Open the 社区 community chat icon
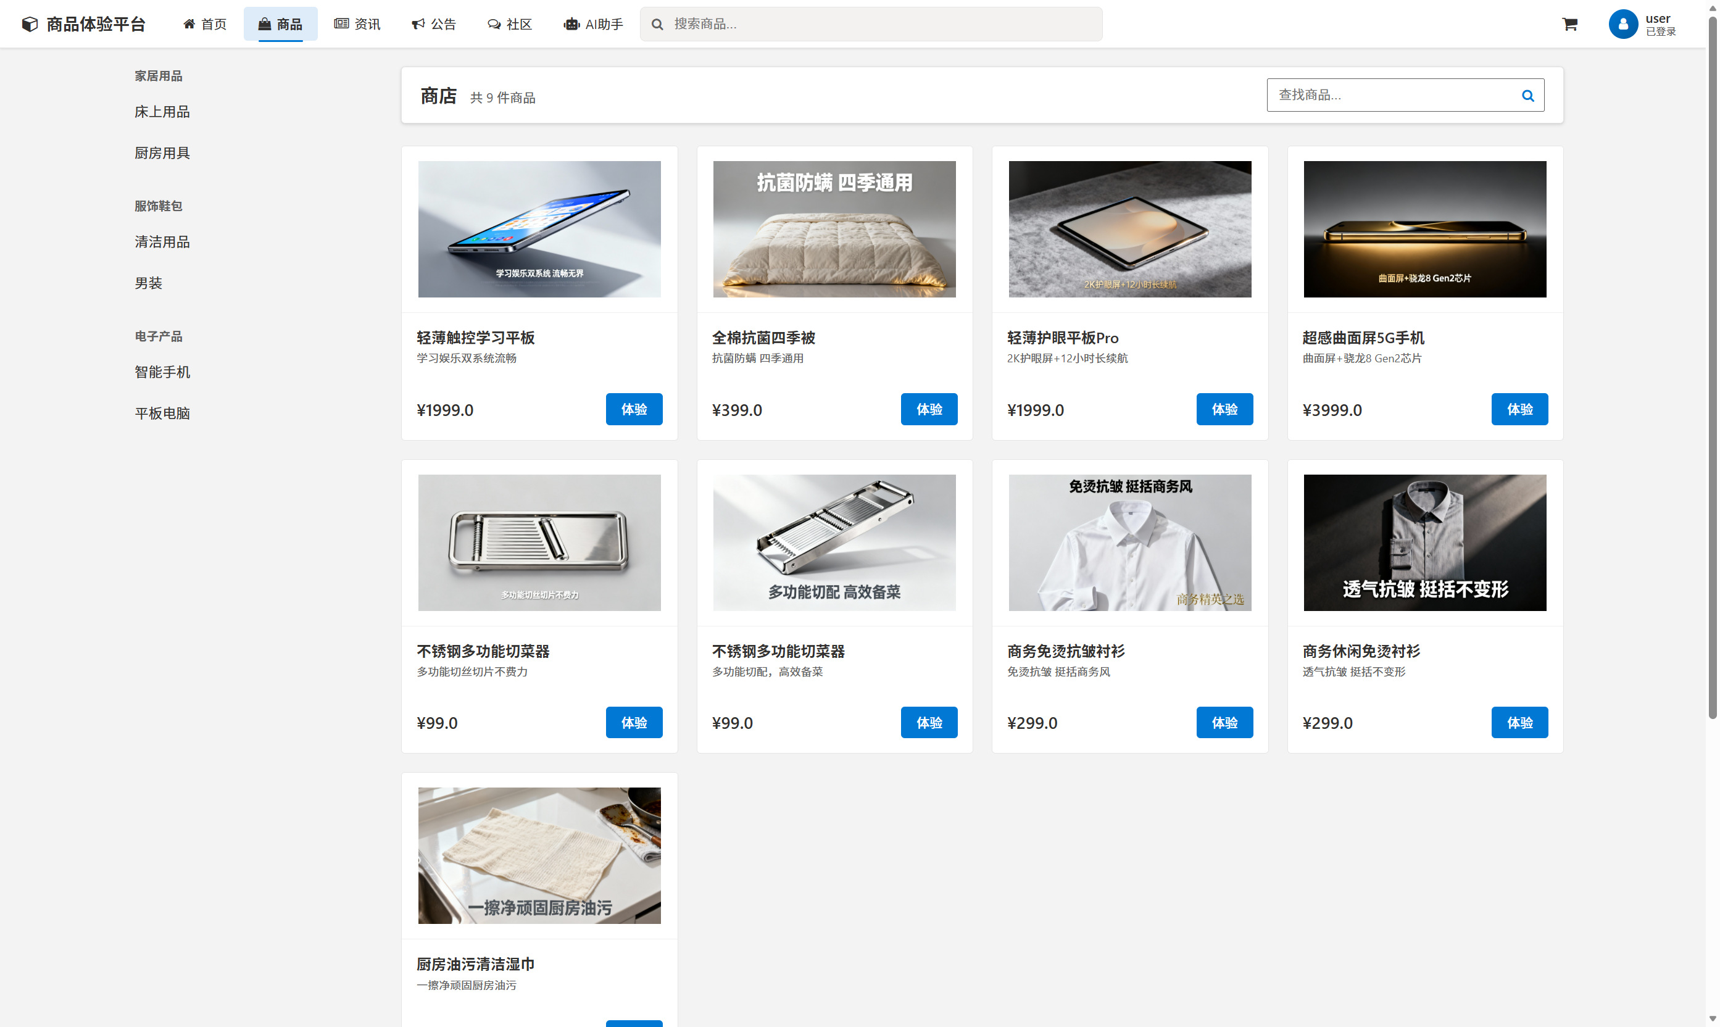 tap(492, 23)
